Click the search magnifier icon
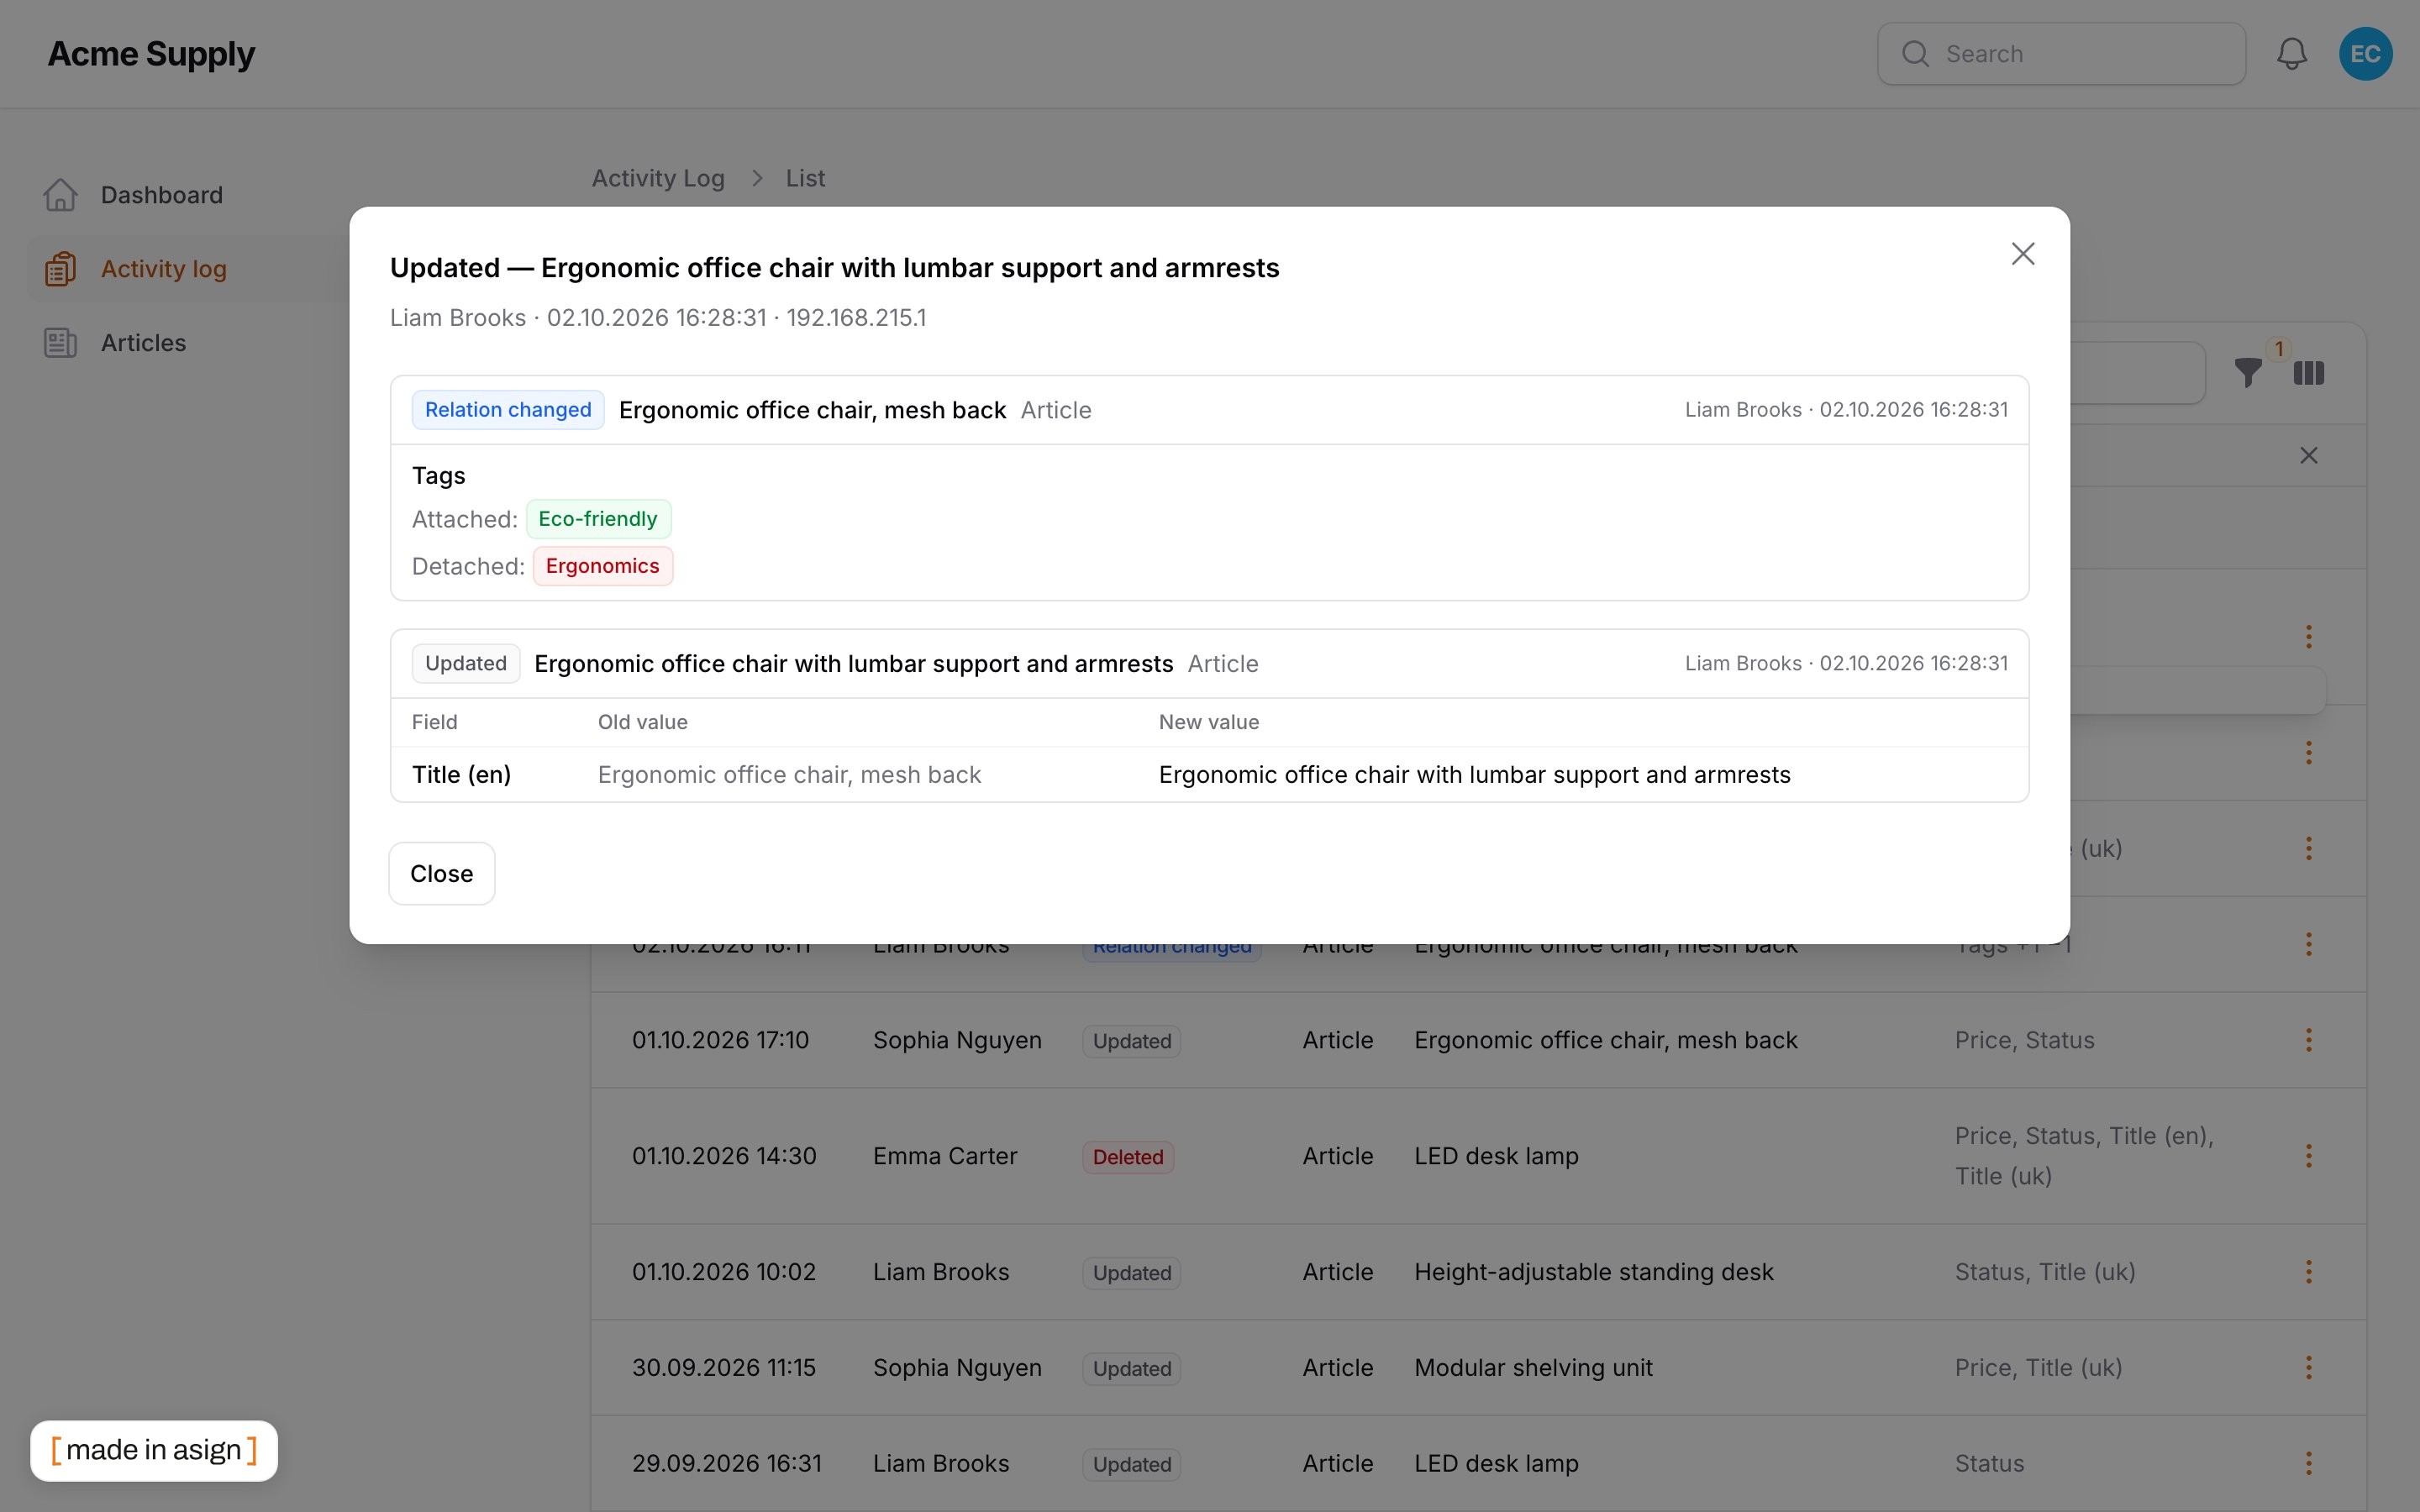The width and height of the screenshot is (2420, 1512). point(1915,54)
